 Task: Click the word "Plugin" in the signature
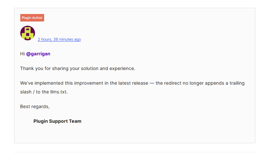point(41,121)
